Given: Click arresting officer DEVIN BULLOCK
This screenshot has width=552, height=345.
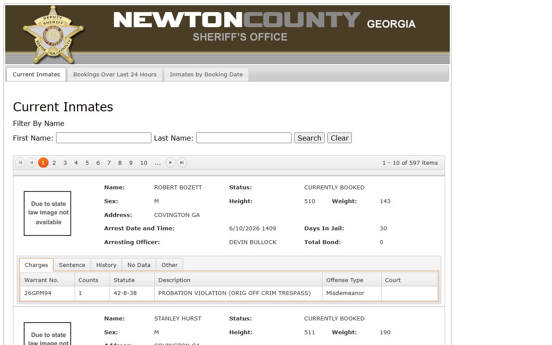Looking at the screenshot, I should point(253,242).
